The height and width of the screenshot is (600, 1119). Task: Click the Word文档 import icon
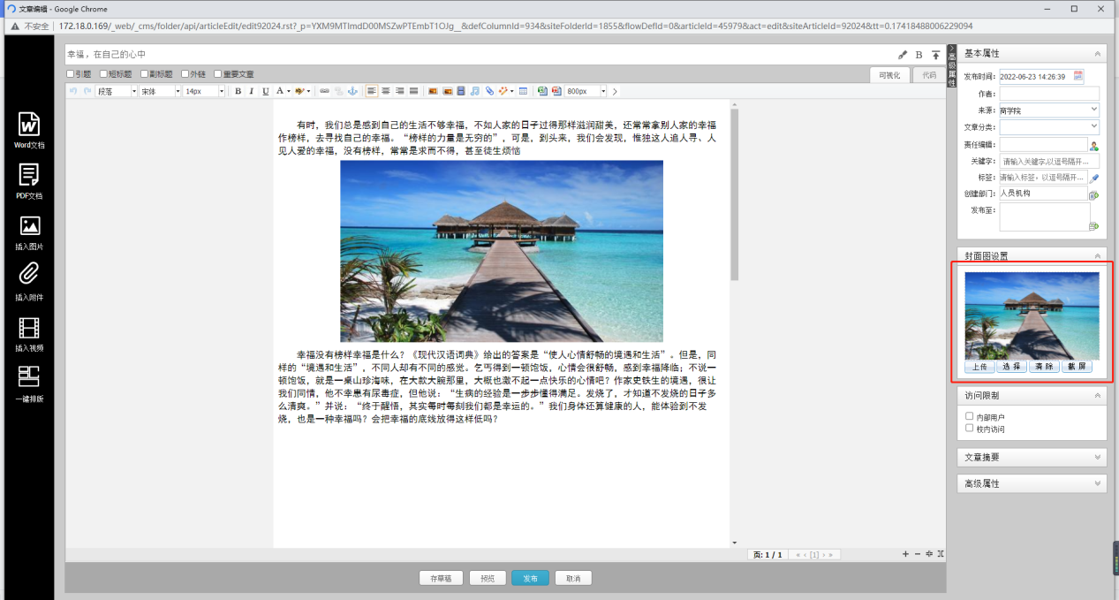tap(28, 124)
